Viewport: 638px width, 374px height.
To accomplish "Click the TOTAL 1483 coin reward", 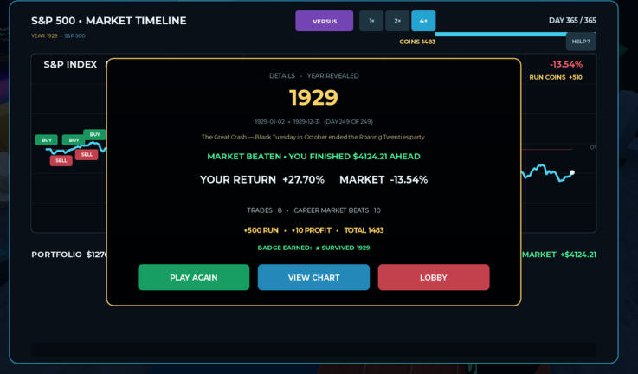I will point(364,230).
